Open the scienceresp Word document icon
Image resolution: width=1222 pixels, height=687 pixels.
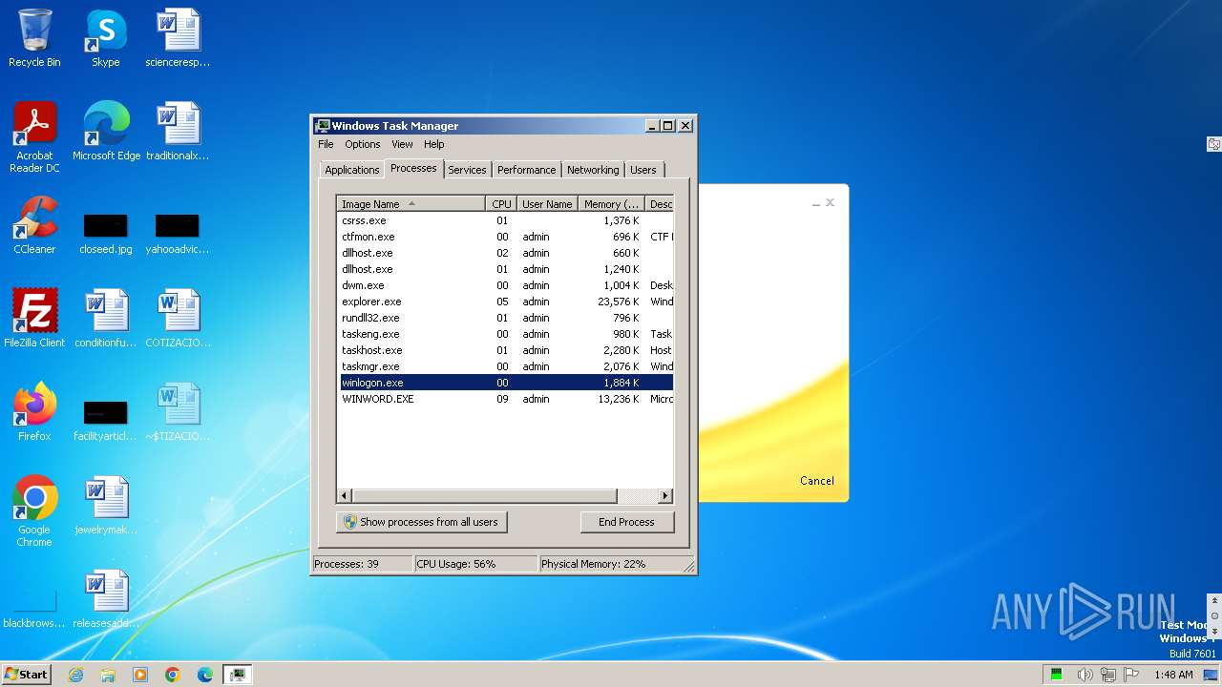[x=178, y=38]
